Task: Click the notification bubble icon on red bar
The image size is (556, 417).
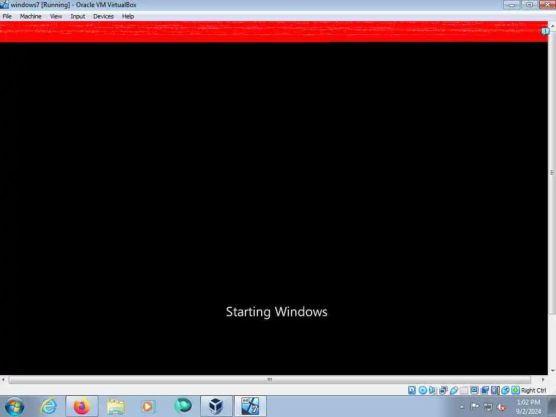Action: click(x=545, y=31)
